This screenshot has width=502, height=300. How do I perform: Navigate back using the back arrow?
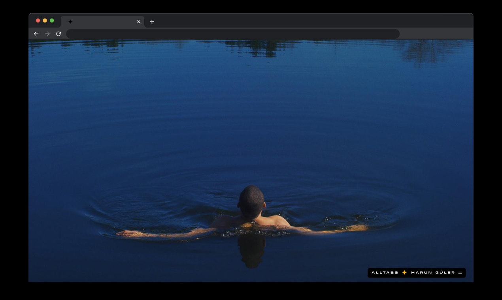[36, 34]
